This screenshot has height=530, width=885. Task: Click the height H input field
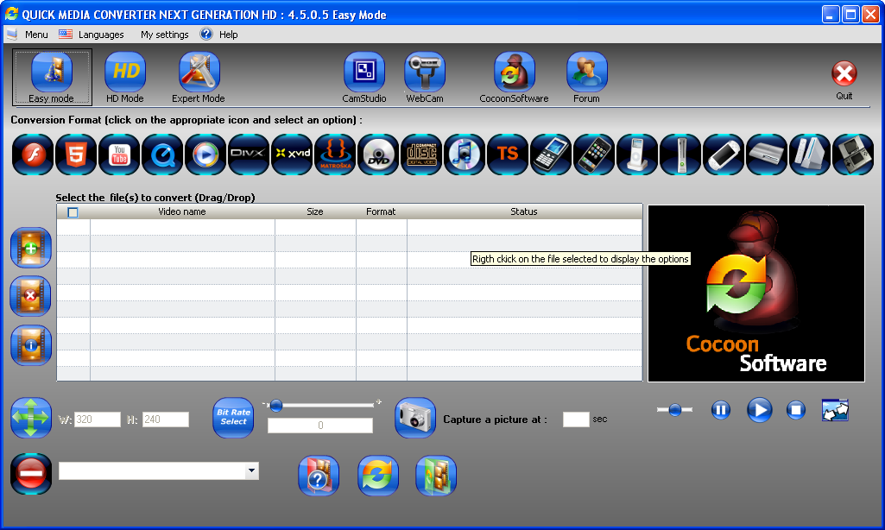point(166,420)
